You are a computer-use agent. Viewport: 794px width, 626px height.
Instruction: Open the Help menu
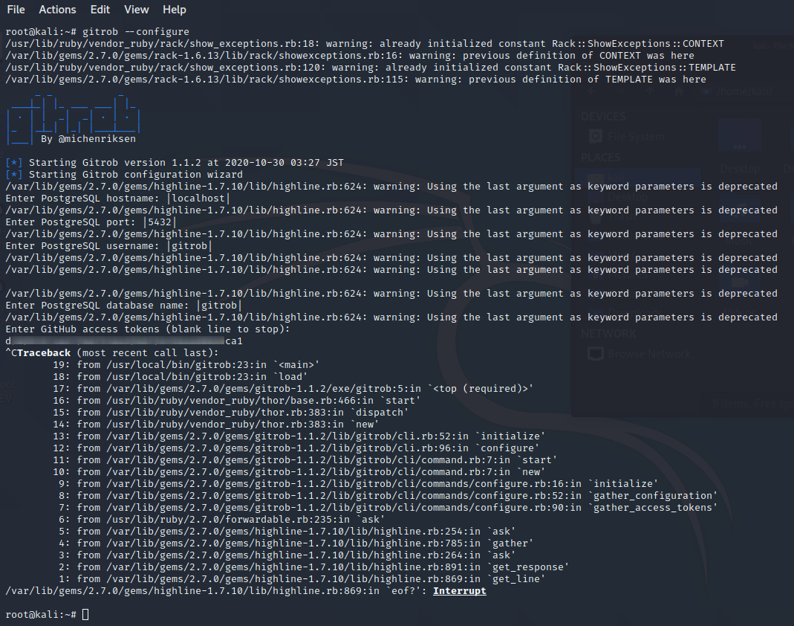click(x=175, y=10)
